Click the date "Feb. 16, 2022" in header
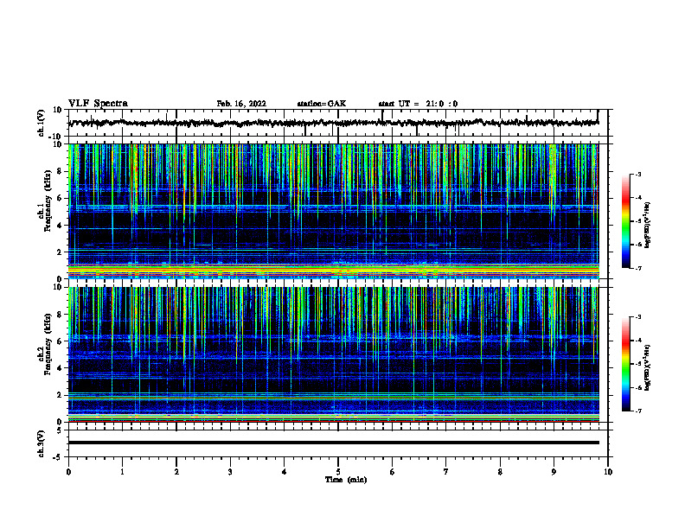Image resolution: width=685 pixels, height=529 pixels. (241, 104)
